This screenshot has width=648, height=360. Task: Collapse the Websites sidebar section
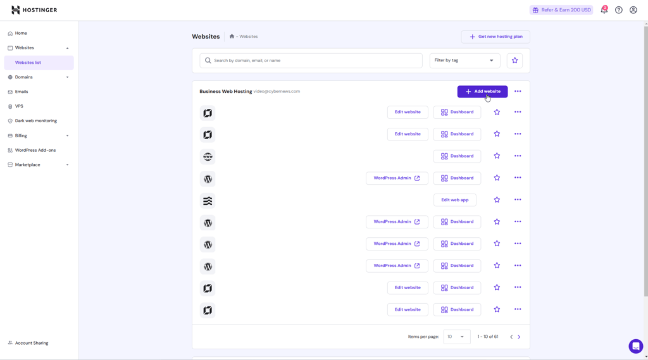(x=67, y=48)
